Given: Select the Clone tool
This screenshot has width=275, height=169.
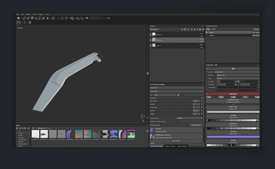Looking at the screenshot, I should coord(43,18).
